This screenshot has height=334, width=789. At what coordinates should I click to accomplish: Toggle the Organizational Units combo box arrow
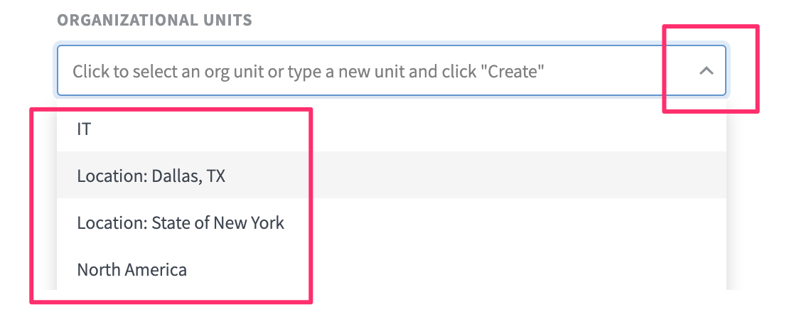tap(707, 71)
